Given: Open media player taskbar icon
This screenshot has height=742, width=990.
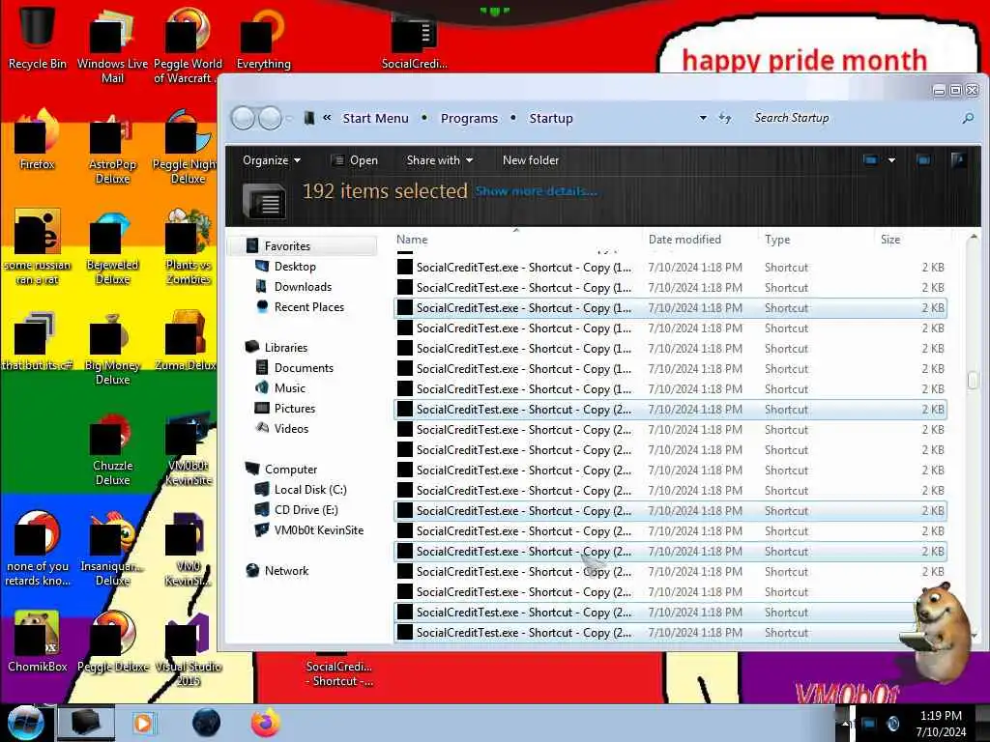Looking at the screenshot, I should tap(143, 723).
